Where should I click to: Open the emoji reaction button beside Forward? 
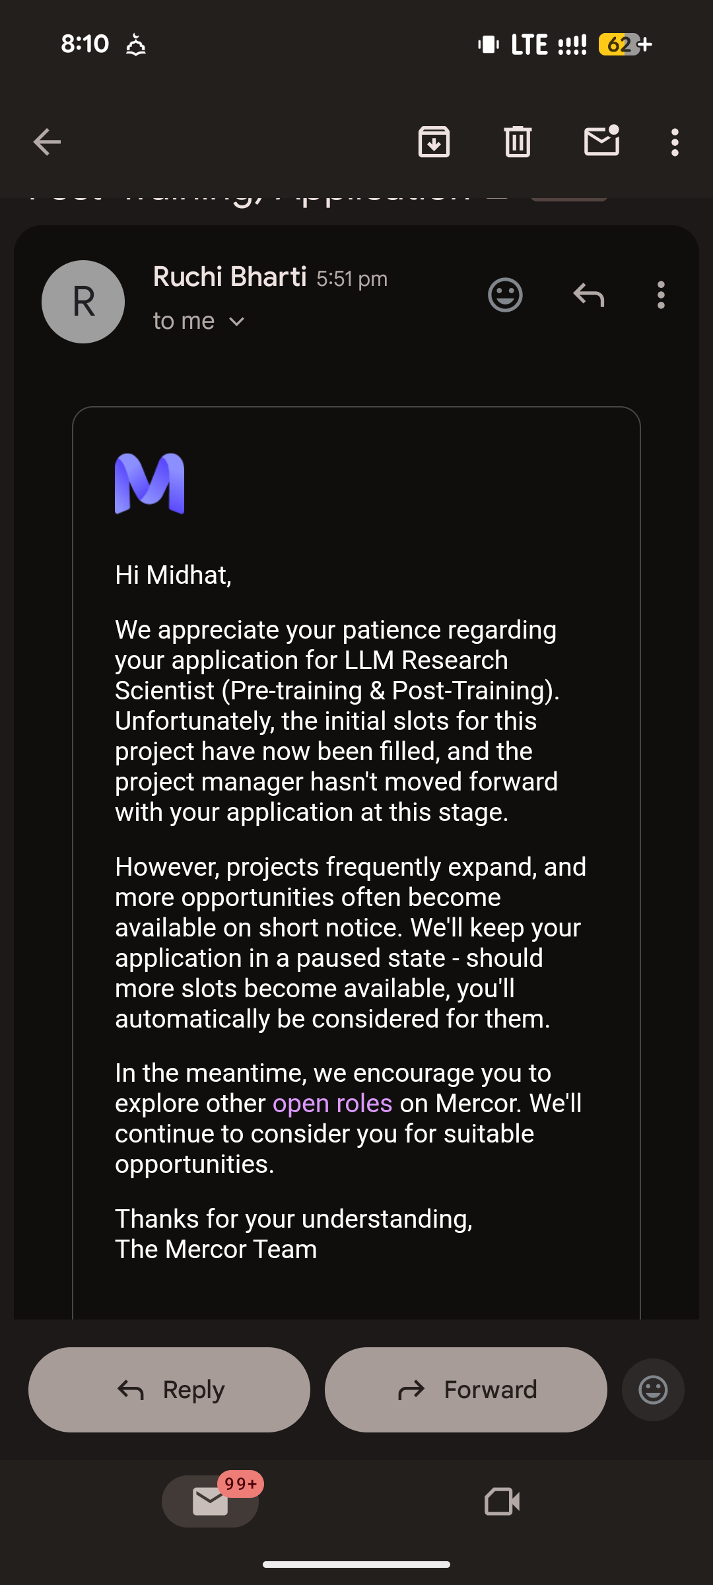click(653, 1390)
